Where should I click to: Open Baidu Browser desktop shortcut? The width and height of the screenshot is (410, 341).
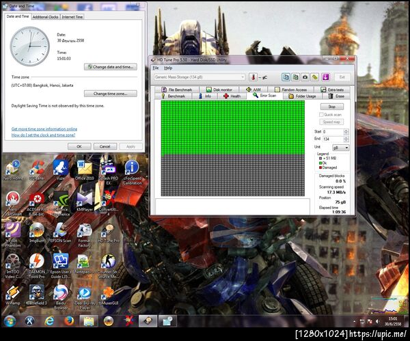(x=61, y=297)
